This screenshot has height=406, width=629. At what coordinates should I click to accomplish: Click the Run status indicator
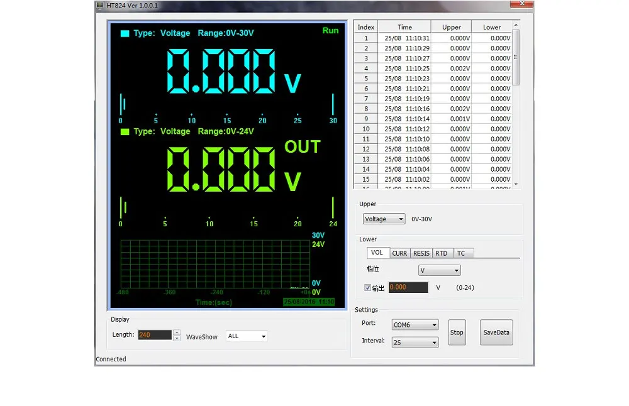[331, 30]
